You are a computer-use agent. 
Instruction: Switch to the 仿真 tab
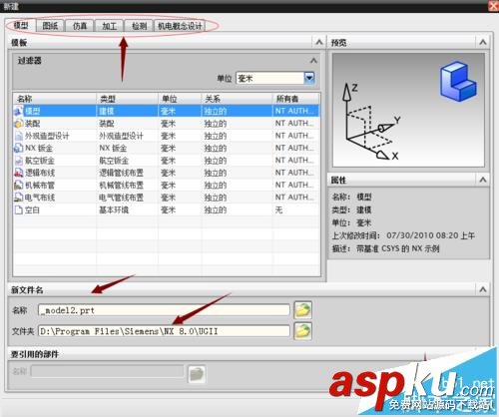coord(80,26)
